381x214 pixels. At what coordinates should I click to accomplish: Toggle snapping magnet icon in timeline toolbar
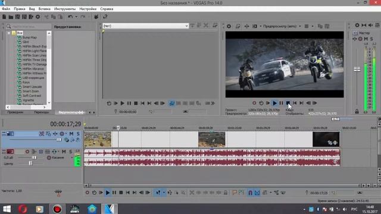tap(250, 193)
